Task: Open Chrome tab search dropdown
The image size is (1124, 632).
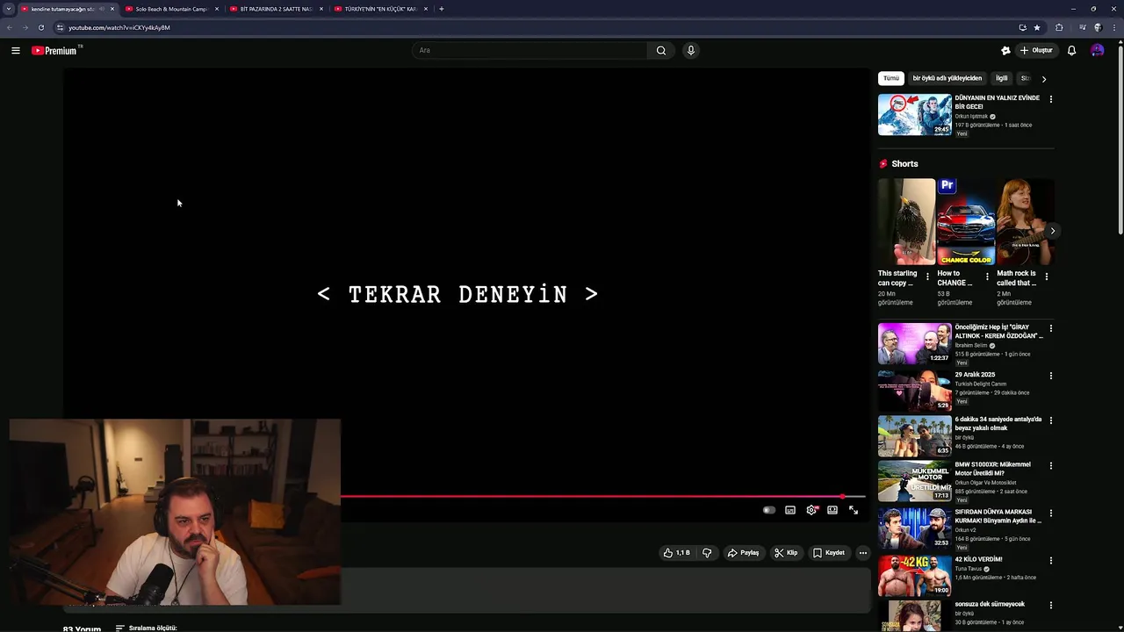Action: coord(9,9)
